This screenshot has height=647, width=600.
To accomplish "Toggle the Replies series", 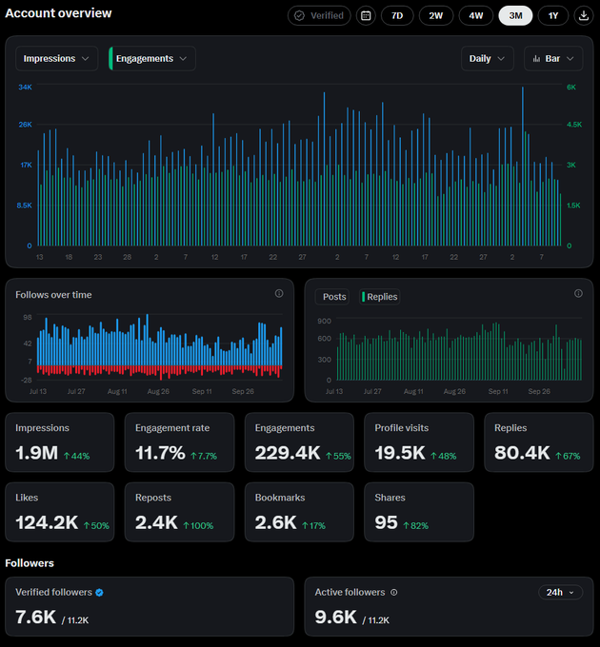I will point(379,297).
